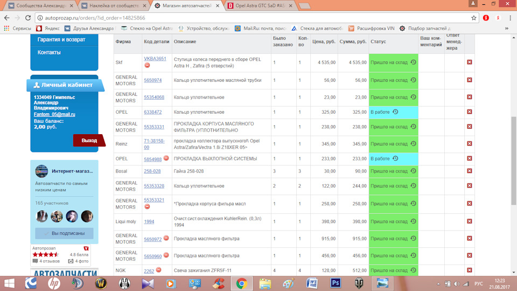Image resolution: width=517 pixels, height=291 pixels.
Task: Open part code link 258-028
Action: (152, 171)
